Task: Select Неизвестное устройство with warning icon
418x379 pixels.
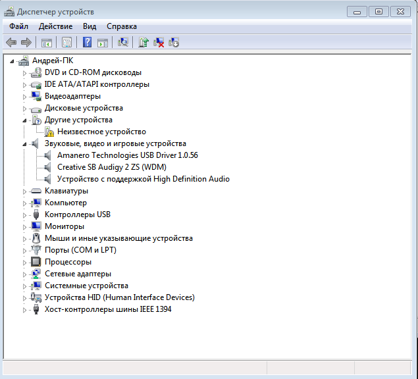Action: point(101,132)
